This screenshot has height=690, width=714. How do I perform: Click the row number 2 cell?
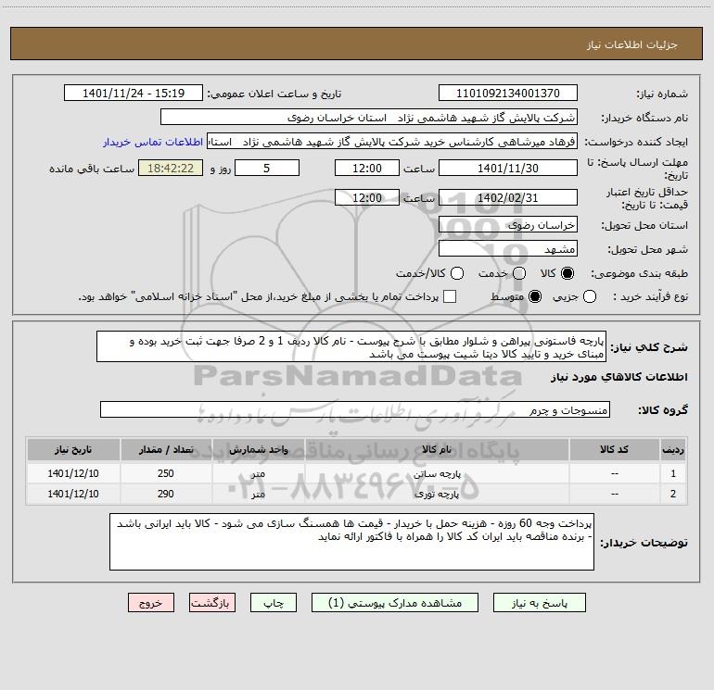pyautogui.click(x=673, y=494)
